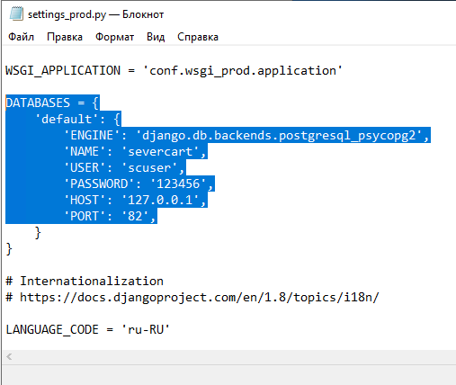Place cursor in LANGUAGE_CODE = 'ru-RU' line
Screen dimensions: 456x385
88,330
